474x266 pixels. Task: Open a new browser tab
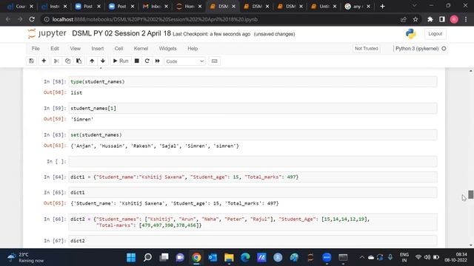(382, 6)
